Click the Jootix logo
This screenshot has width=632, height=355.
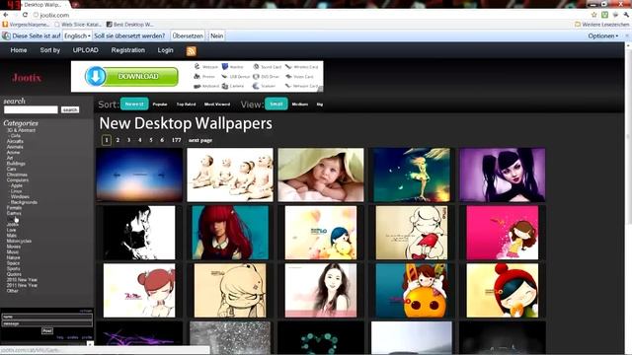27,78
